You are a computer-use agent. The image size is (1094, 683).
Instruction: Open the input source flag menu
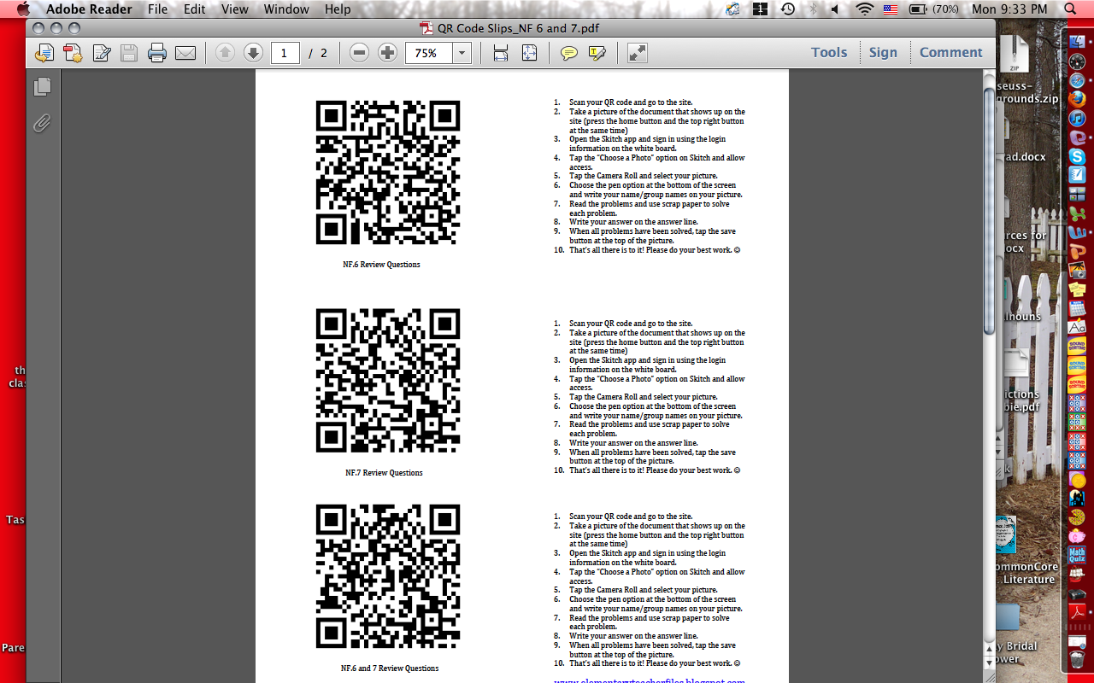tap(890, 9)
